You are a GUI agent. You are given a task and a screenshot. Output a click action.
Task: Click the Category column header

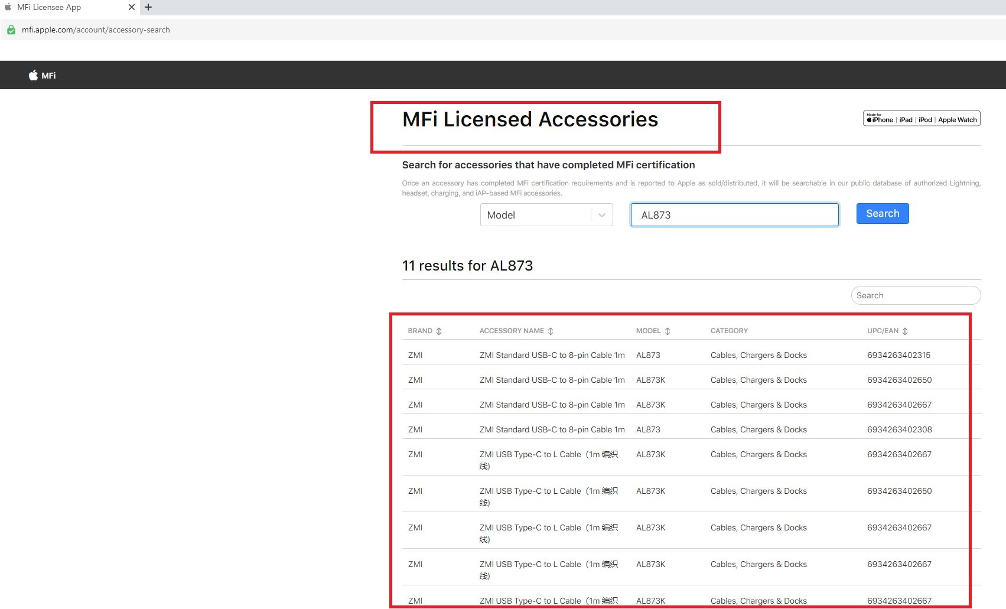point(729,331)
